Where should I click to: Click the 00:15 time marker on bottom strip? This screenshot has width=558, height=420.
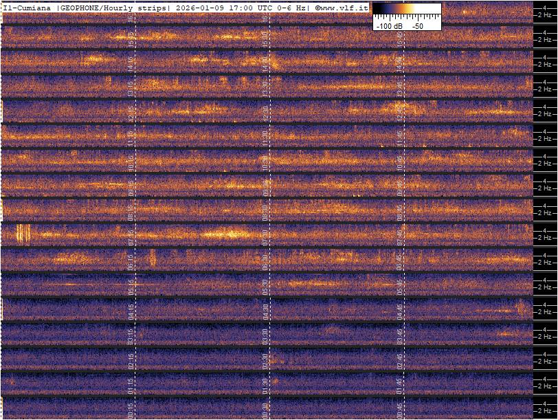point(131,410)
